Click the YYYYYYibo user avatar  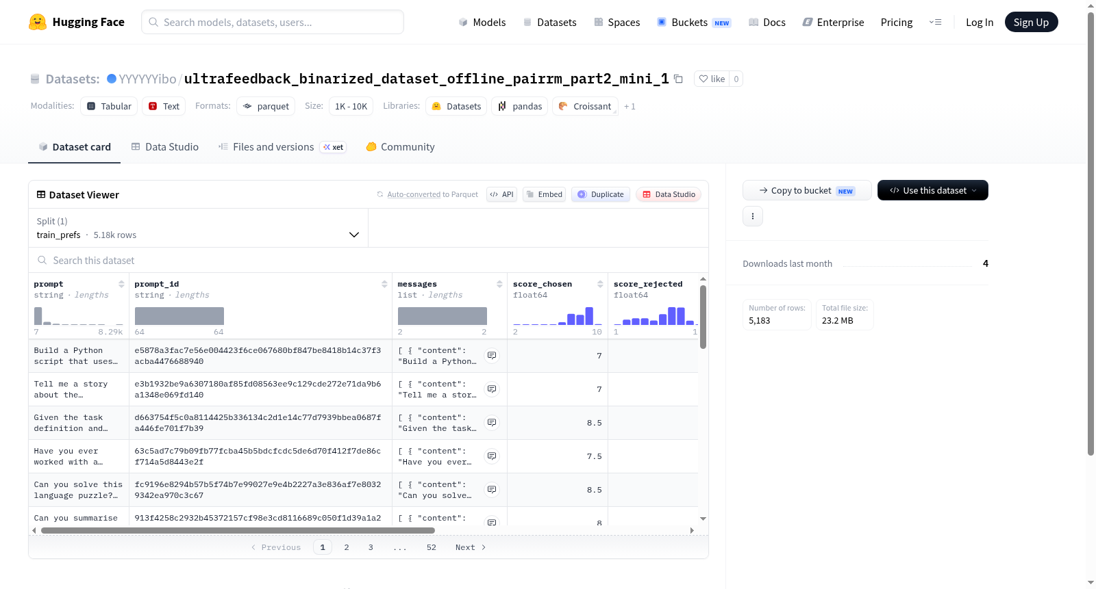tap(112, 79)
